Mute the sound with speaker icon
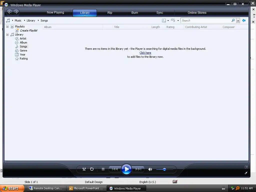 [150, 169]
